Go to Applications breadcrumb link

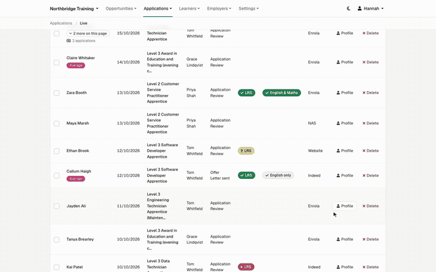coord(61,23)
